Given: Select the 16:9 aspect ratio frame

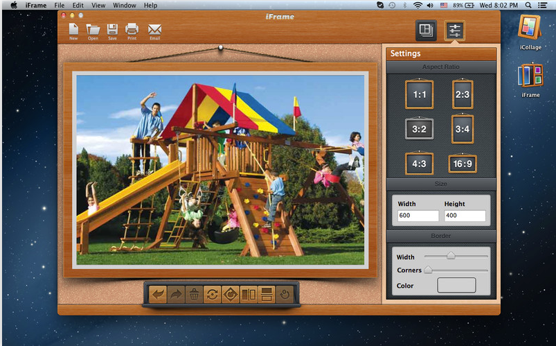Looking at the screenshot, I should (463, 164).
